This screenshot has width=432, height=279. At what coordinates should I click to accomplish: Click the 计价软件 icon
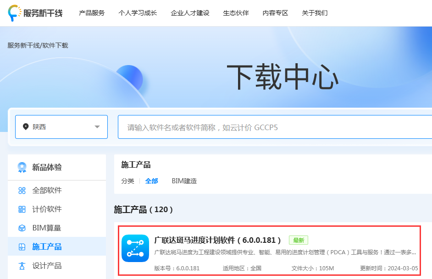coord(22,209)
